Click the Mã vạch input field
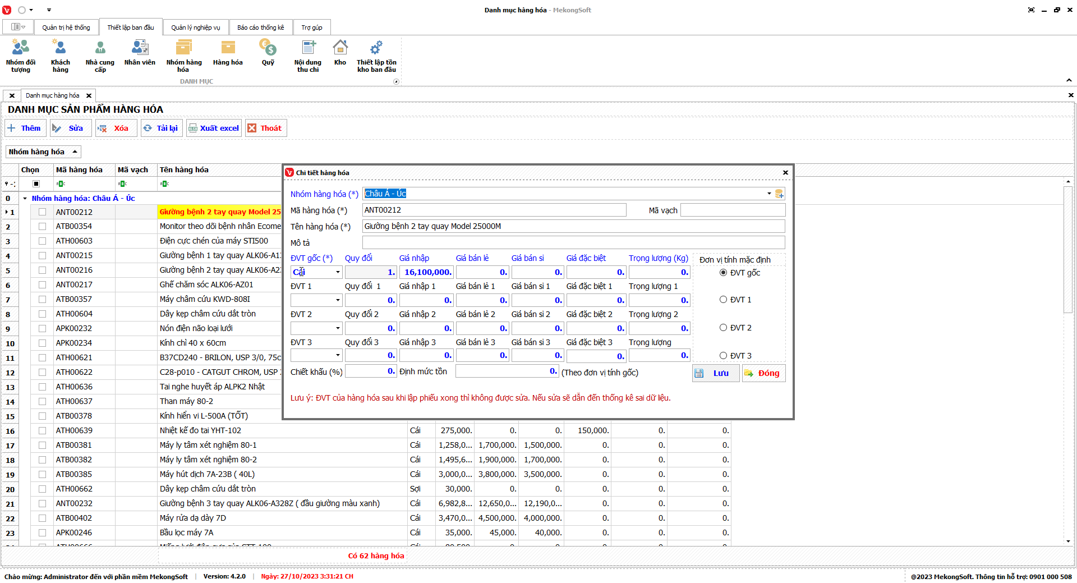 pyautogui.click(x=732, y=210)
